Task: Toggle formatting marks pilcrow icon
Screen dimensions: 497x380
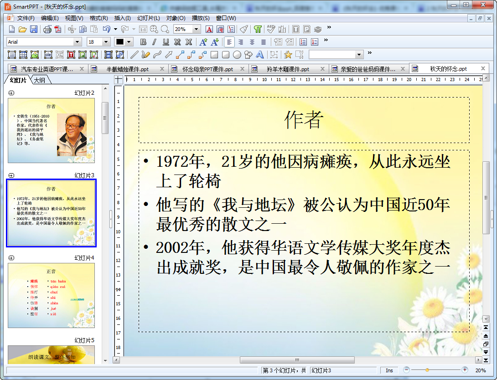Action: pyautogui.click(x=258, y=30)
